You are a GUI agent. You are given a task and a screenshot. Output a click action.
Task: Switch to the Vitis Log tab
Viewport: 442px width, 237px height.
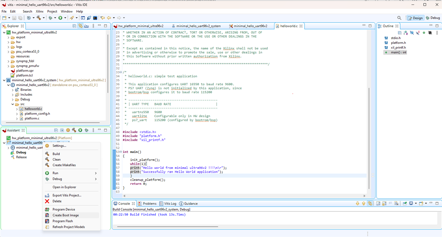pyautogui.click(x=168, y=203)
